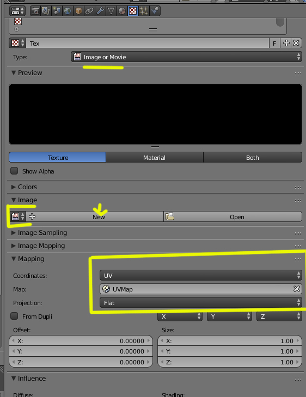Open the Y axis mapping dropdown

tap(229, 317)
